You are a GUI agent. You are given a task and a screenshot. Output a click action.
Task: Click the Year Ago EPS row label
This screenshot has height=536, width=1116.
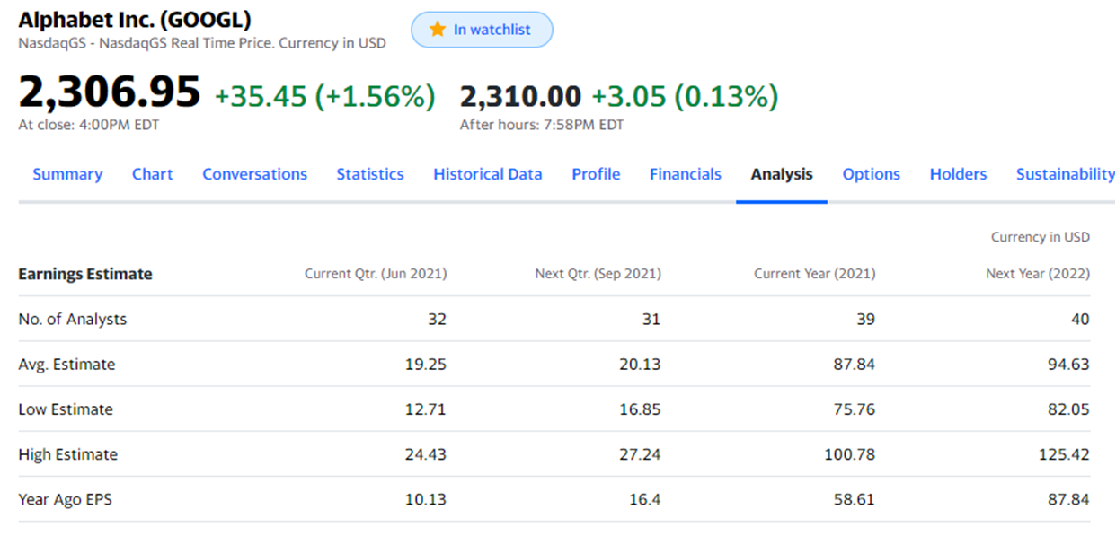[65, 498]
